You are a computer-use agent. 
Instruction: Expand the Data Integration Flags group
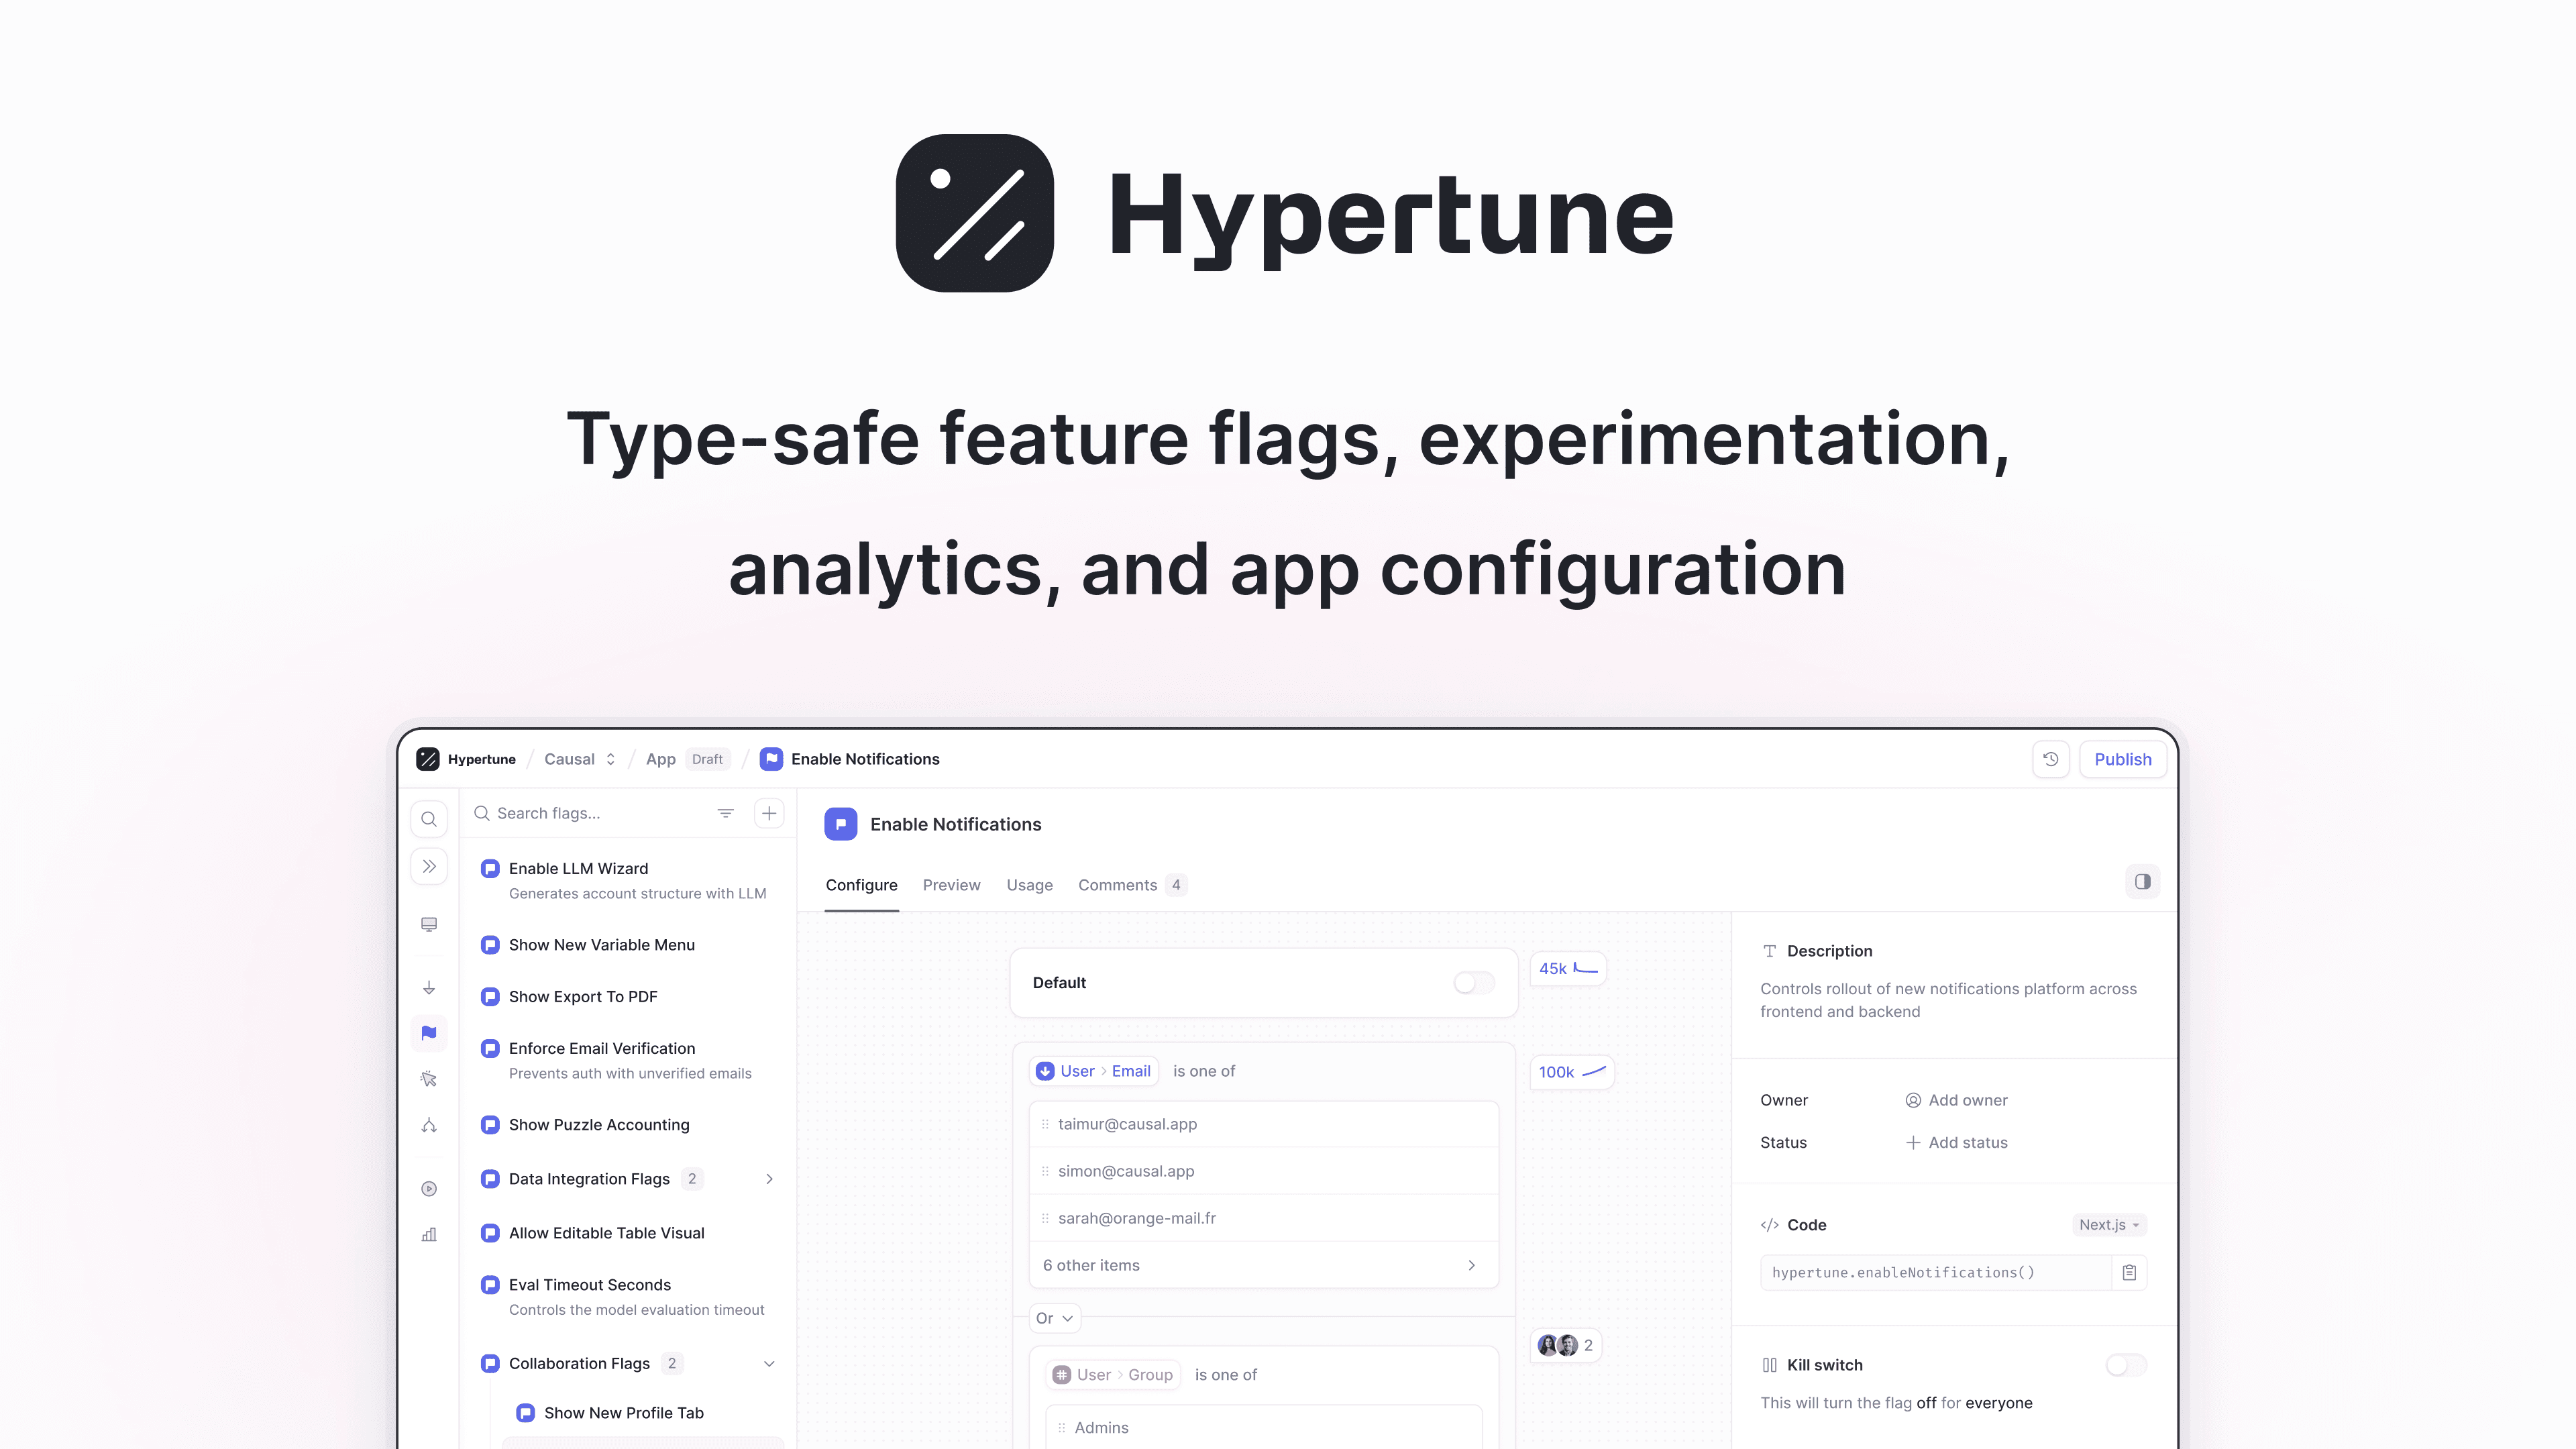769,1179
